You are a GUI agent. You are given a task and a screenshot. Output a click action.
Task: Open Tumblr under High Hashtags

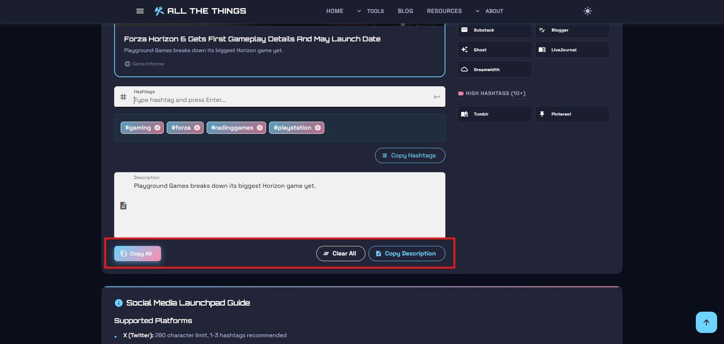pos(494,114)
